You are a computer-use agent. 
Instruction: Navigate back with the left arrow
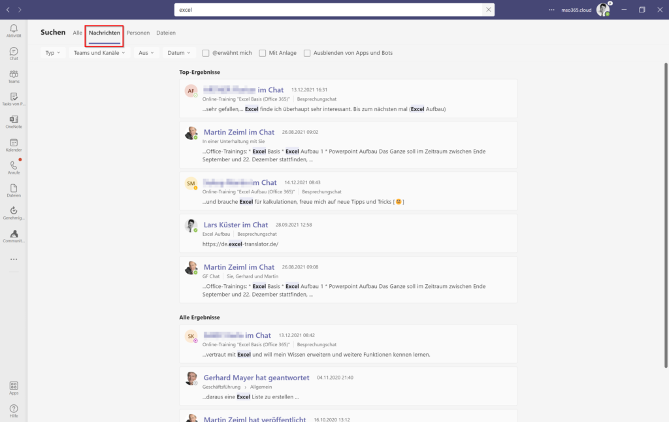(x=8, y=10)
